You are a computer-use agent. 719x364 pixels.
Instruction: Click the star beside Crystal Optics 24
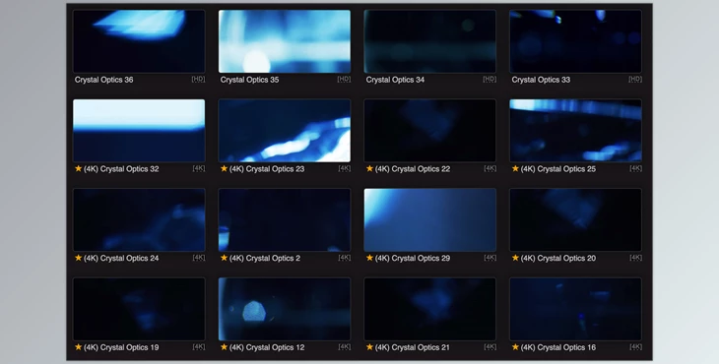tap(79, 258)
